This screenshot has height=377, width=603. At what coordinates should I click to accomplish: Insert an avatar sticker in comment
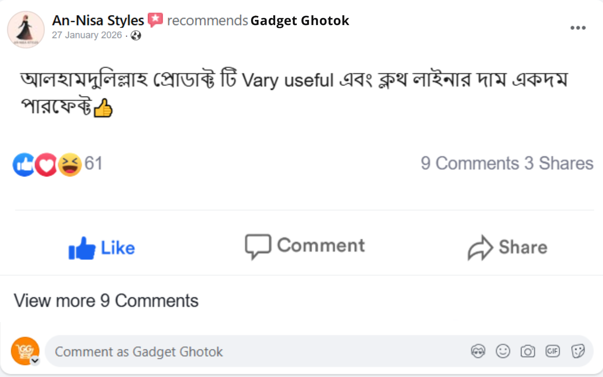pyautogui.click(x=478, y=351)
